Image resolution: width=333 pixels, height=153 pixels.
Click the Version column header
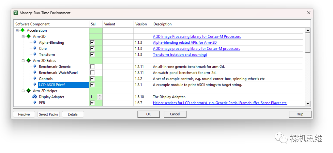[x=143, y=24]
